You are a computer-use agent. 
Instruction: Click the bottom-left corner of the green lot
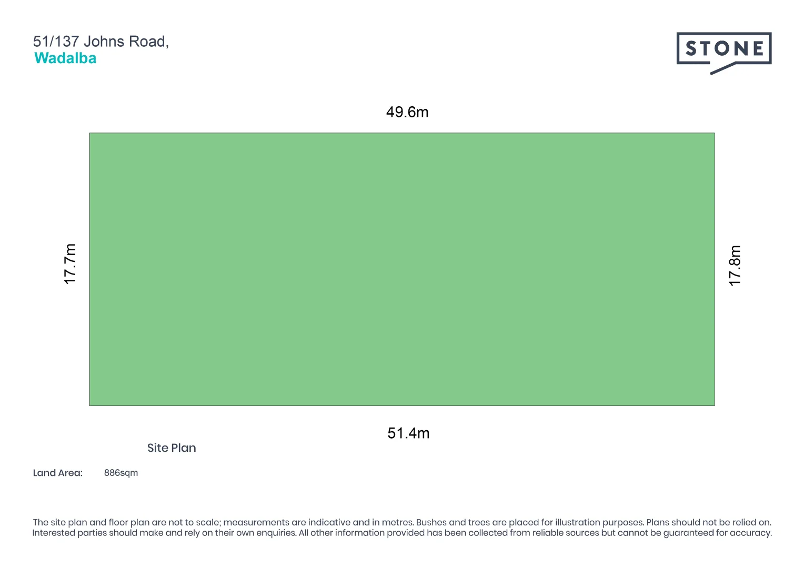pos(90,405)
